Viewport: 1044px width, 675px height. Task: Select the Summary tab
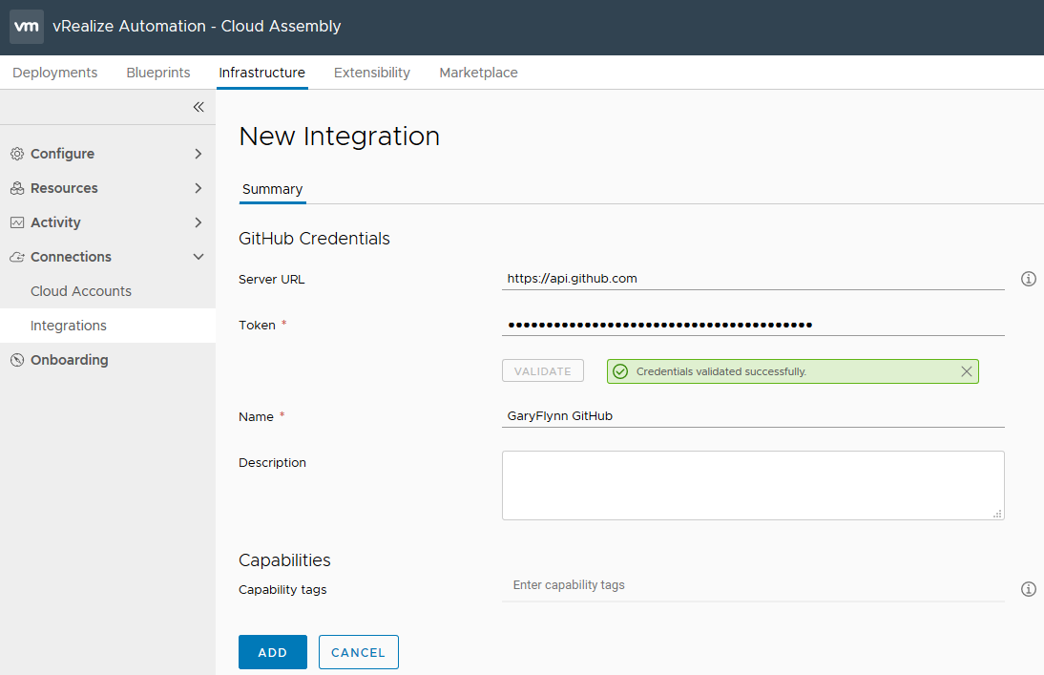coord(272,189)
